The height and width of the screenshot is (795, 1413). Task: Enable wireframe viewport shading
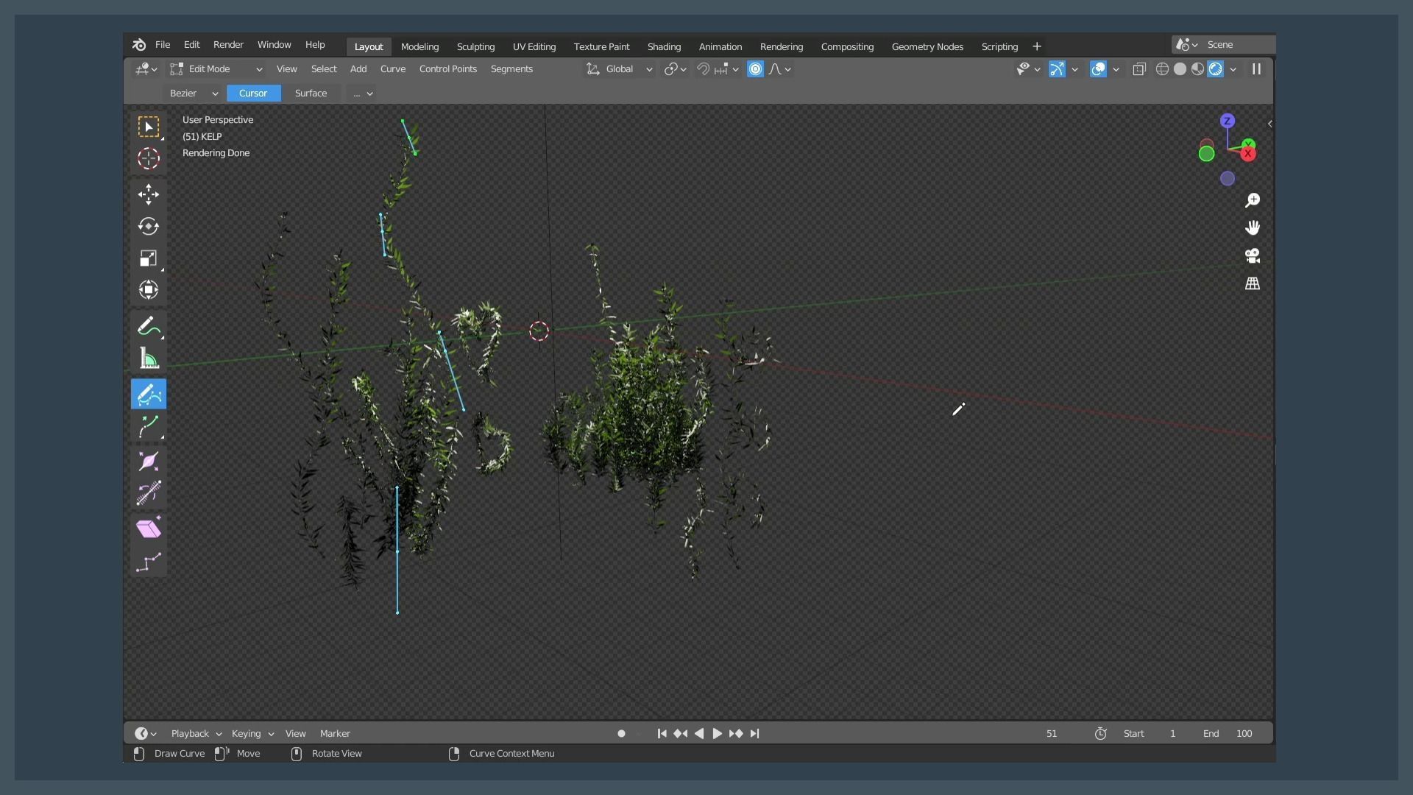[1163, 68]
